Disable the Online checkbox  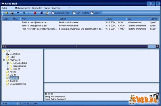coord(92,13)
